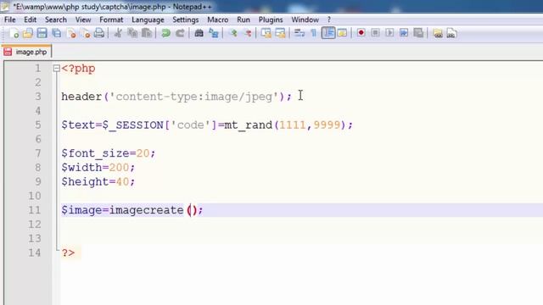
Task: Open Find with the binoculars icon
Action: click(199, 33)
